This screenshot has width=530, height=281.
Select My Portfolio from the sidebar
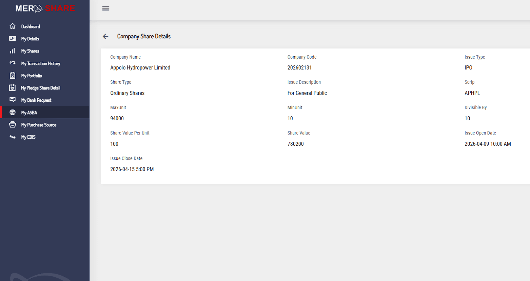(32, 76)
